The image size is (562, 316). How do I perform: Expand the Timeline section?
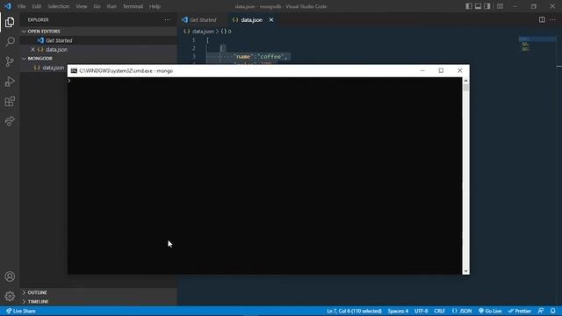point(38,302)
